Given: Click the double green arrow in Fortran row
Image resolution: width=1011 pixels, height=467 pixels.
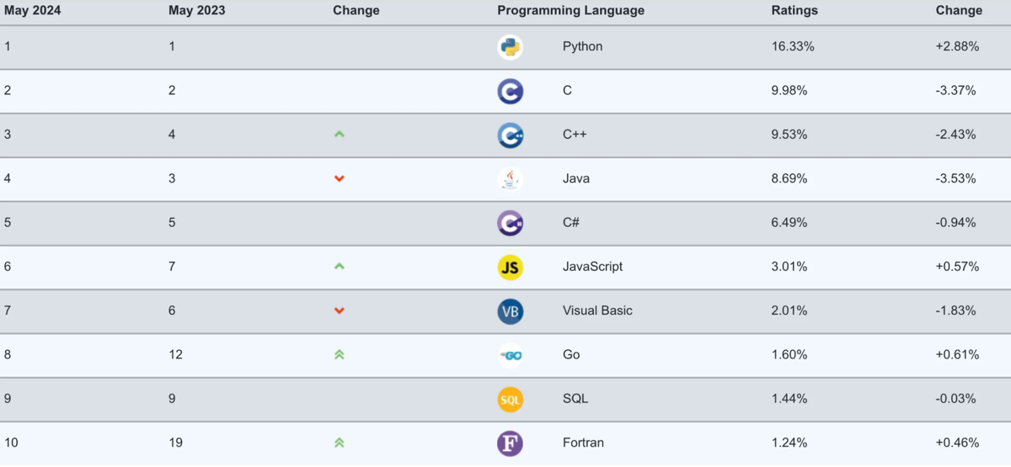Looking at the screenshot, I should [x=340, y=443].
